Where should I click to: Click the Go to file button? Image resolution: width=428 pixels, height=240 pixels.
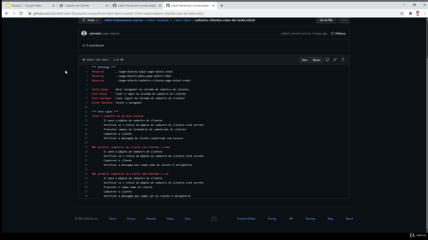326,20
